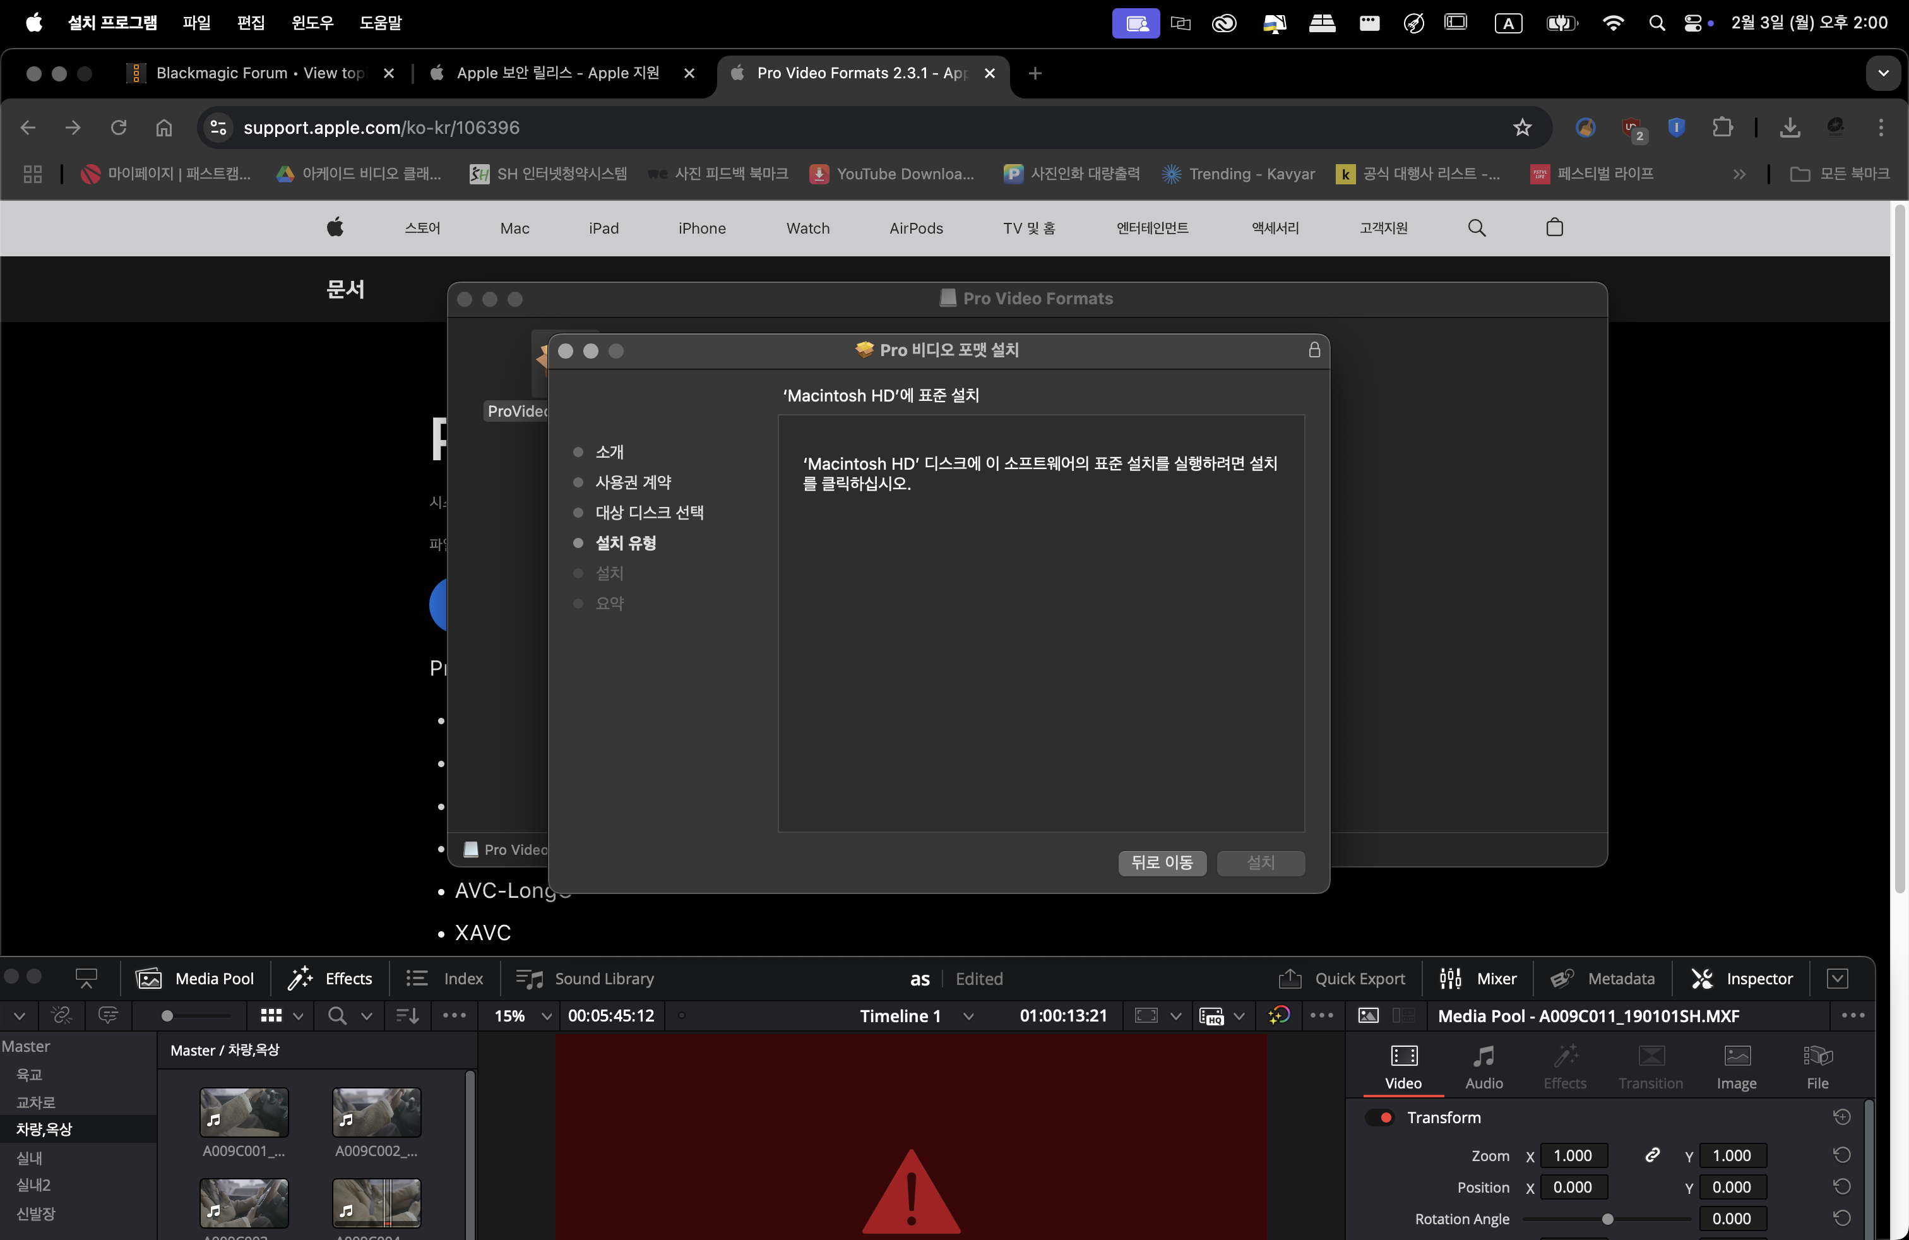The width and height of the screenshot is (1909, 1240).
Task: Open the viewer frame size dropdown
Action: (1175, 1016)
